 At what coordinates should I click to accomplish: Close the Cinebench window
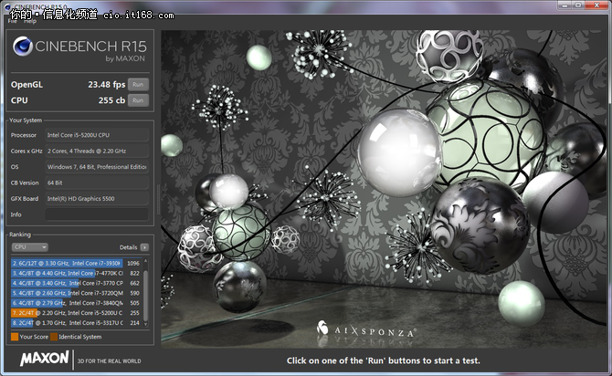pyautogui.click(x=596, y=5)
